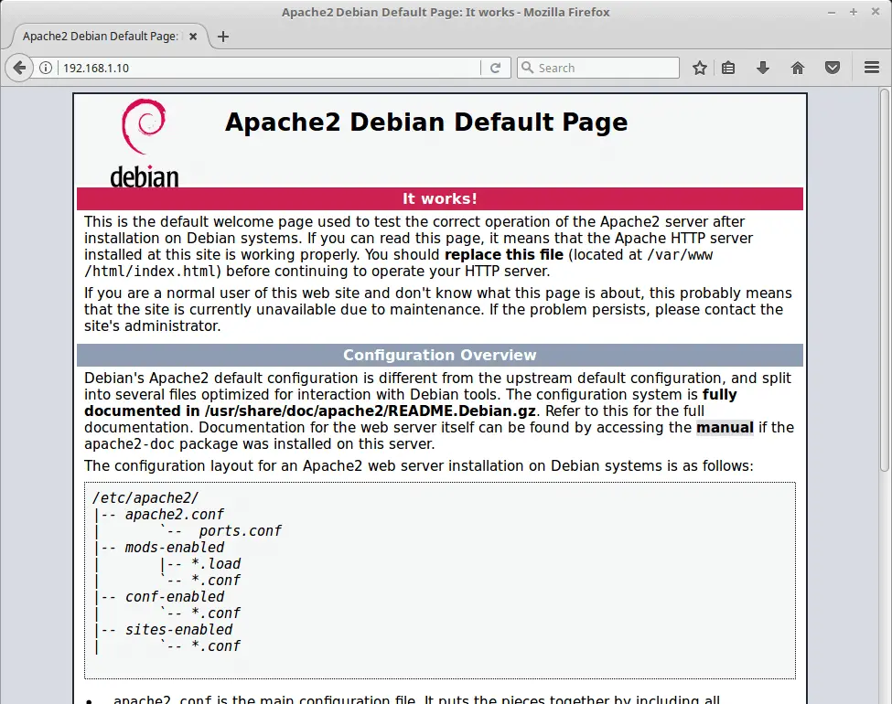The height and width of the screenshot is (704, 892).
Task: Click 'mods-enabled' in the config layout
Action: [175, 548]
